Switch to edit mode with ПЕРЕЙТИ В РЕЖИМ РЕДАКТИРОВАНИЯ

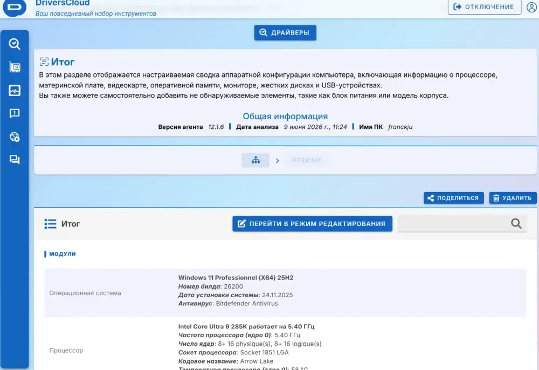(x=312, y=223)
